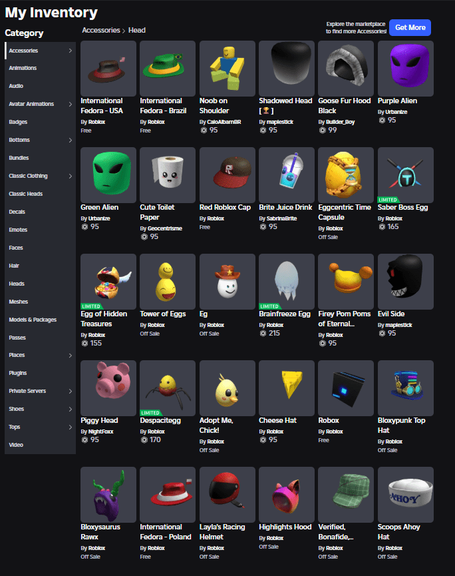
Task: Expand the Classic Clothing chevron
Action: pos(70,176)
